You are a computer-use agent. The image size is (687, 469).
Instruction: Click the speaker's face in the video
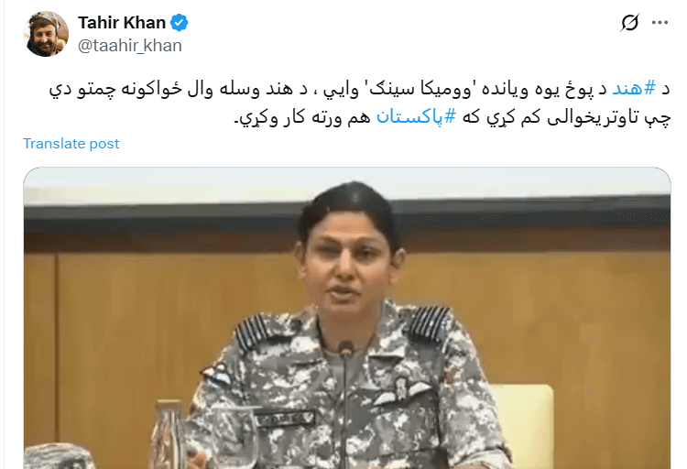point(348,265)
